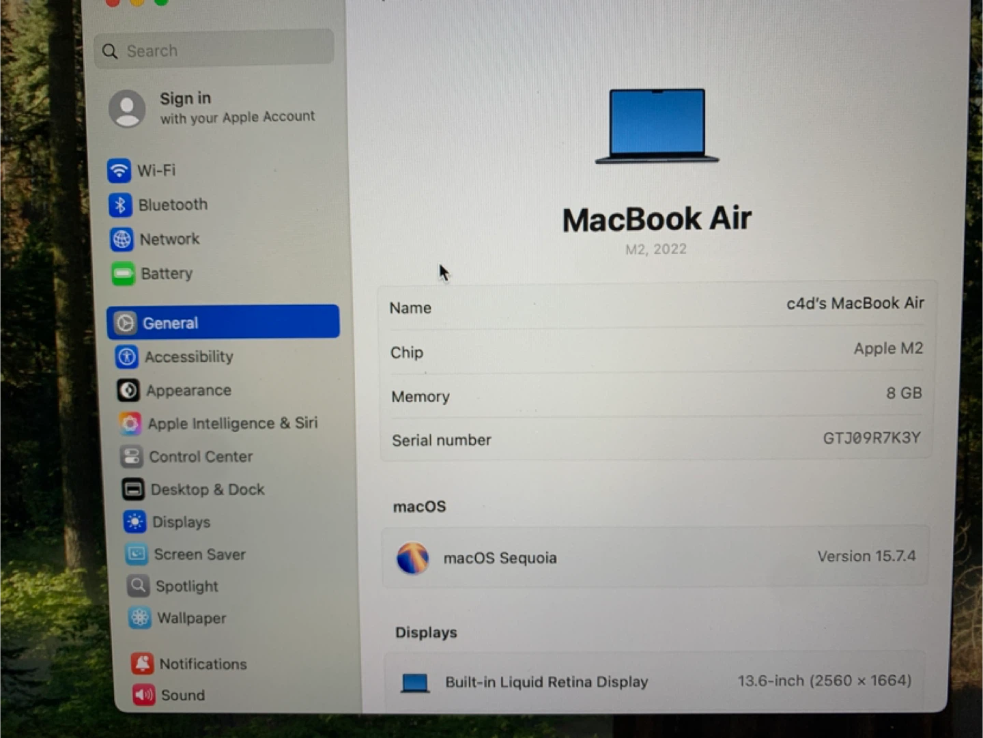Screen dimensions: 983x738
Task: Click the built-in display laptop icon
Action: [415, 683]
